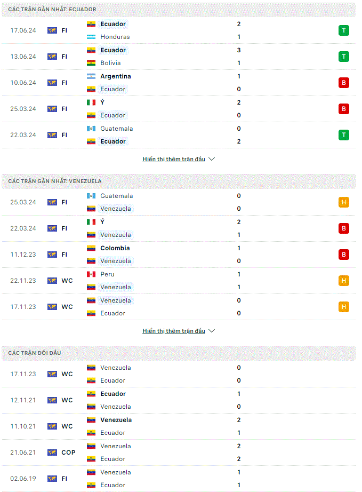
Task: Click the orange H badge for Peru–Venezuela
Action: click(343, 281)
